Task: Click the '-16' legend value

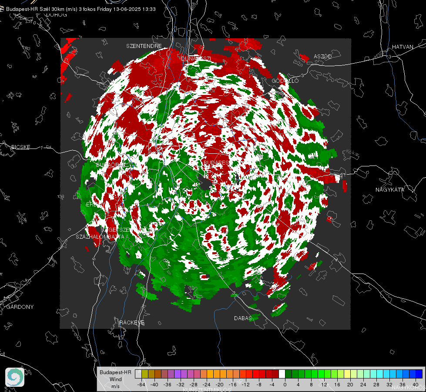Action: coord(232,385)
